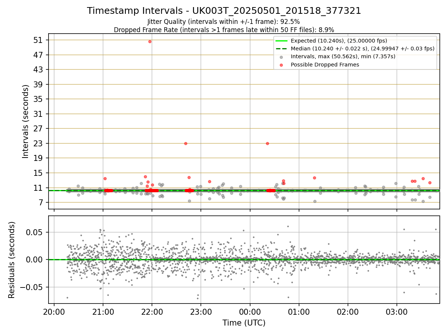Viewport: 448px width, 336px height.
Task: Click x-axis tick label '00:00'
Action: click(x=250, y=312)
